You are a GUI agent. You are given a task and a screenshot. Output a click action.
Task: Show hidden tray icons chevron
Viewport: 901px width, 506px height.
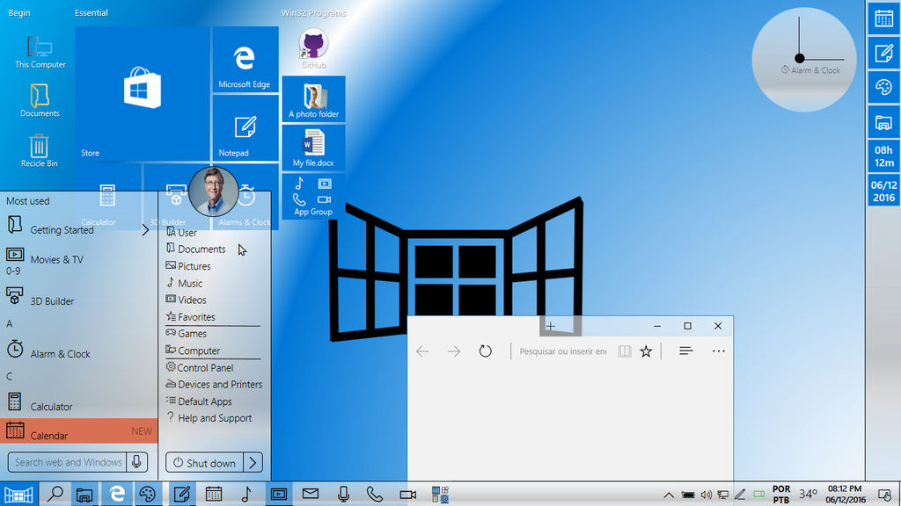(x=669, y=495)
